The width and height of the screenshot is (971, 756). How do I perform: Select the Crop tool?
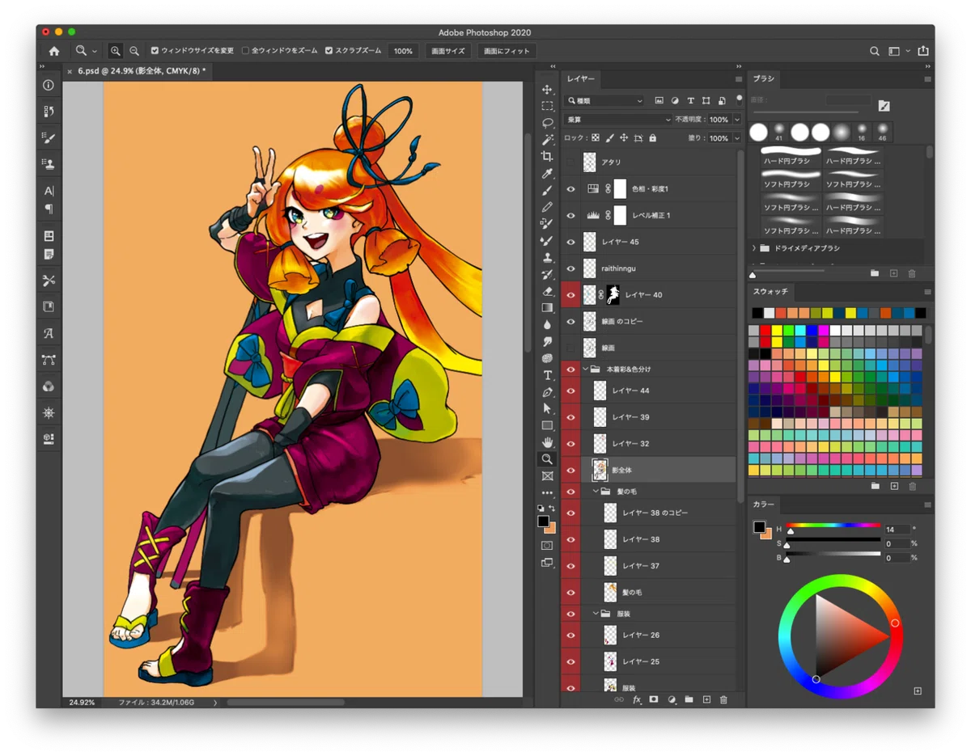548,157
